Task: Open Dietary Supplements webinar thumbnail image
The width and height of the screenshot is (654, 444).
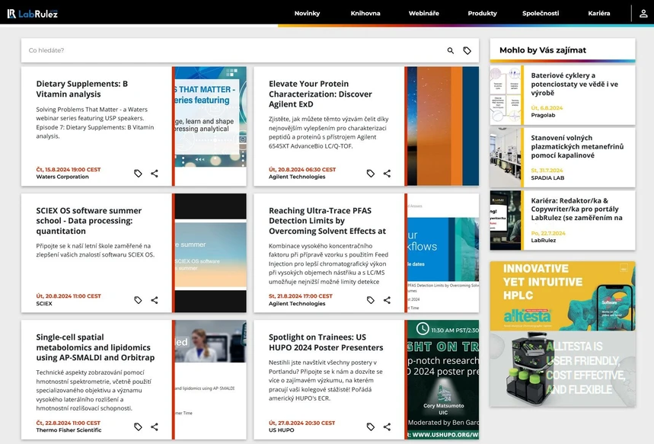Action: tap(211, 126)
